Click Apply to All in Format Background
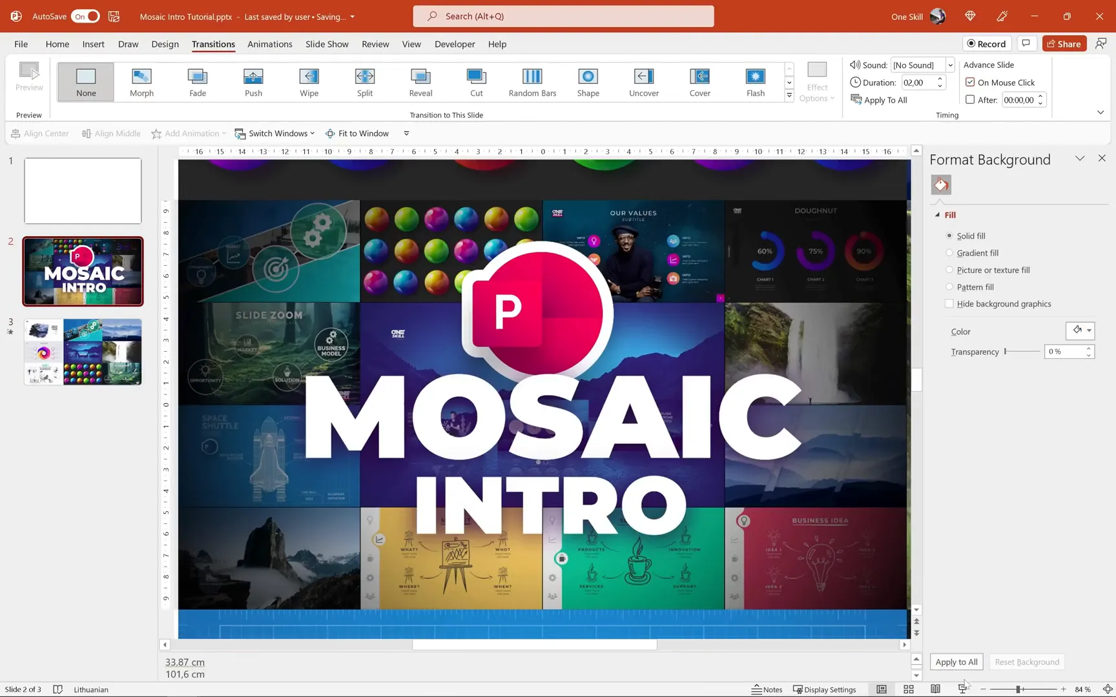1116x697 pixels. (956, 662)
